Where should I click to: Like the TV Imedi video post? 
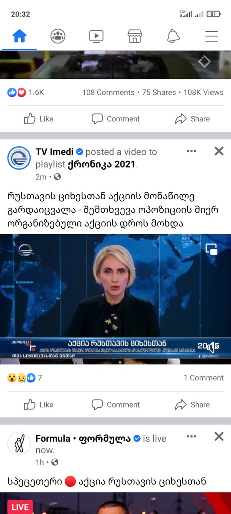[x=38, y=405]
